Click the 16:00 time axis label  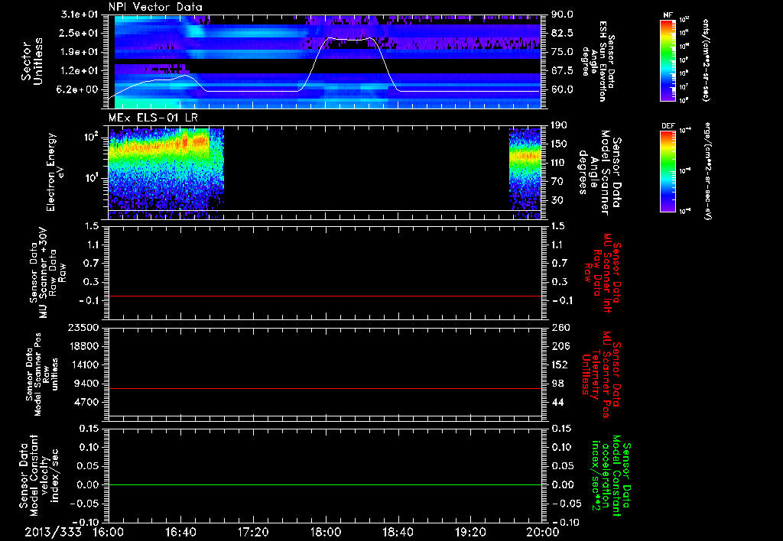pyautogui.click(x=109, y=532)
